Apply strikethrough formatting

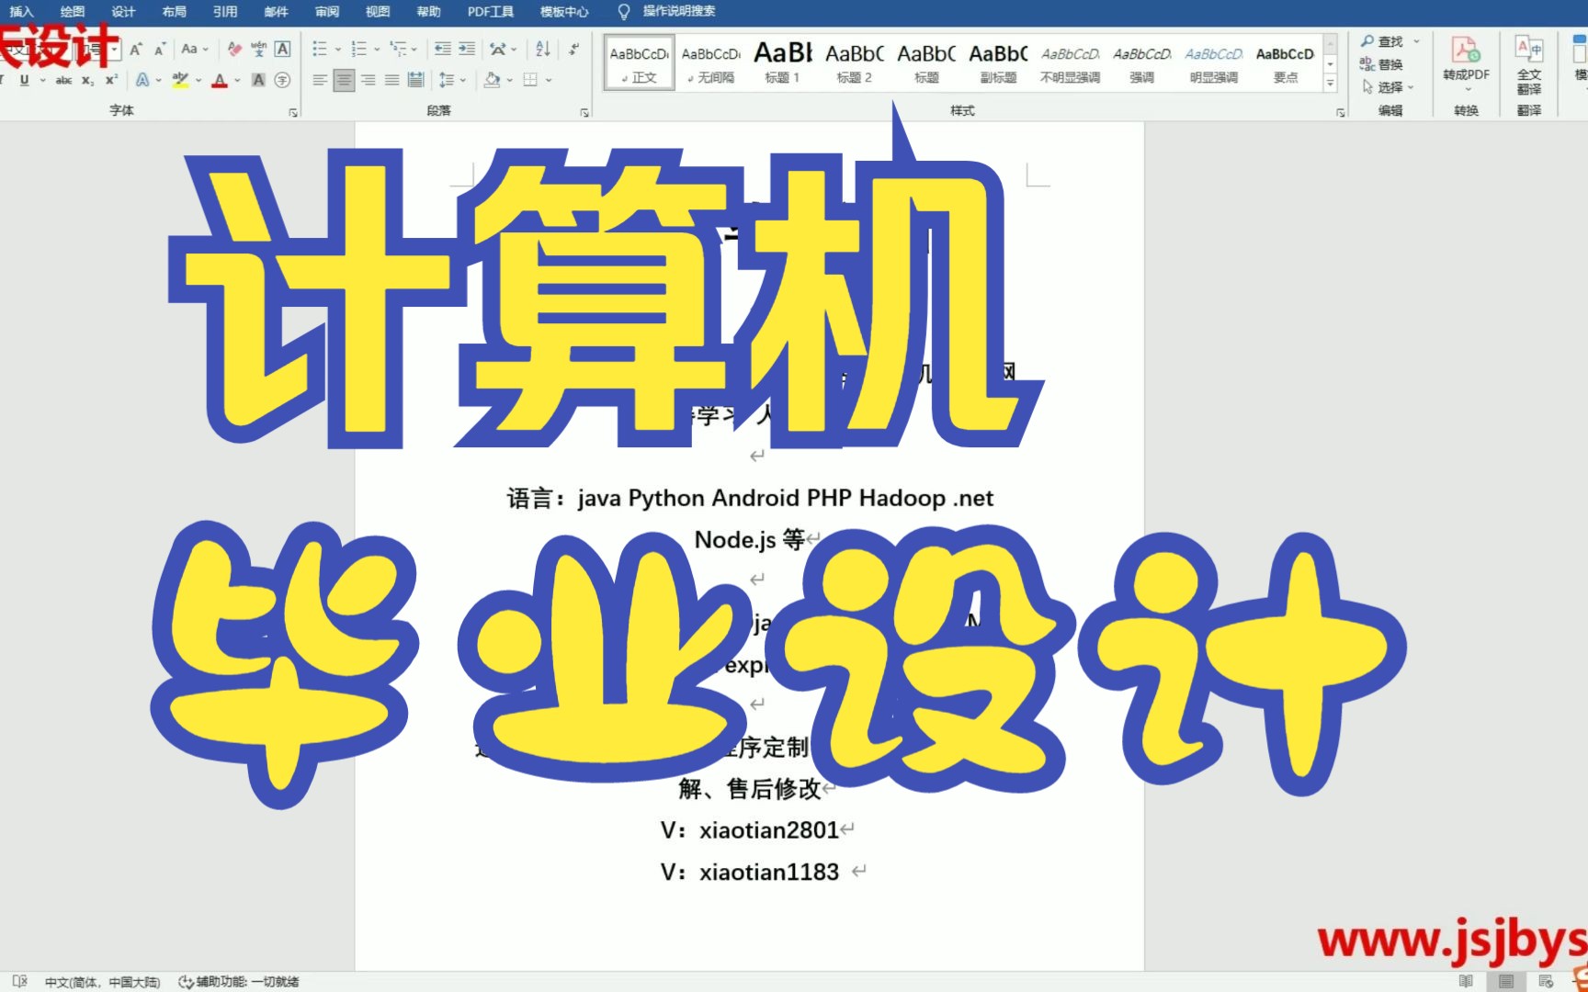click(63, 80)
